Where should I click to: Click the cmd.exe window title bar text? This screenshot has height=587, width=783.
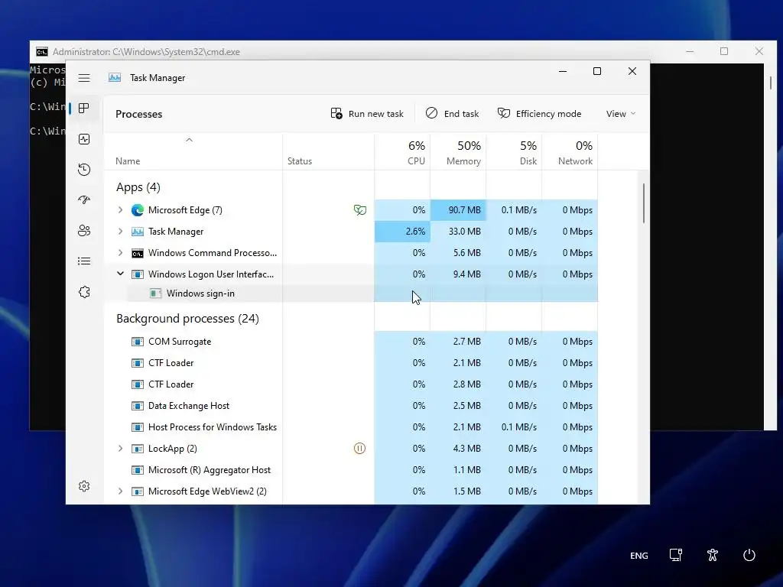point(146,52)
